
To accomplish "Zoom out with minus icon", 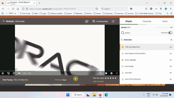I will pos(7,13).
